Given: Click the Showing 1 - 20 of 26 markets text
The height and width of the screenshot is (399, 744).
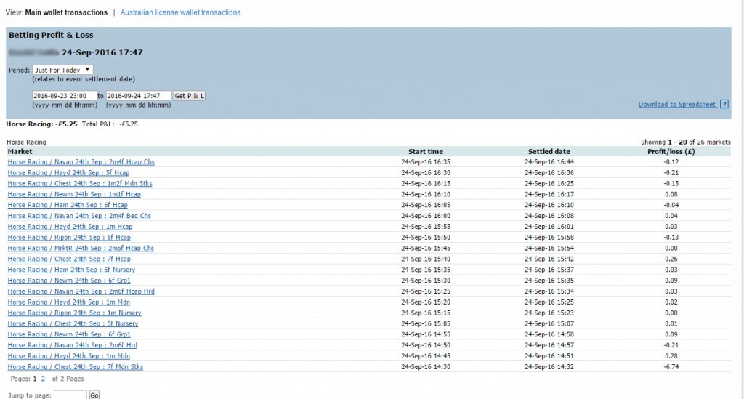Looking at the screenshot, I should pos(686,142).
